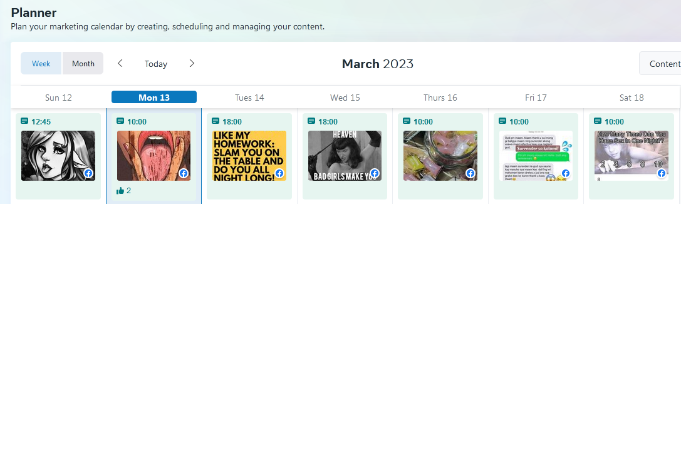Click the 10:00 time on Thursday's card
Viewport: 681px width, 454px height.
coord(423,122)
